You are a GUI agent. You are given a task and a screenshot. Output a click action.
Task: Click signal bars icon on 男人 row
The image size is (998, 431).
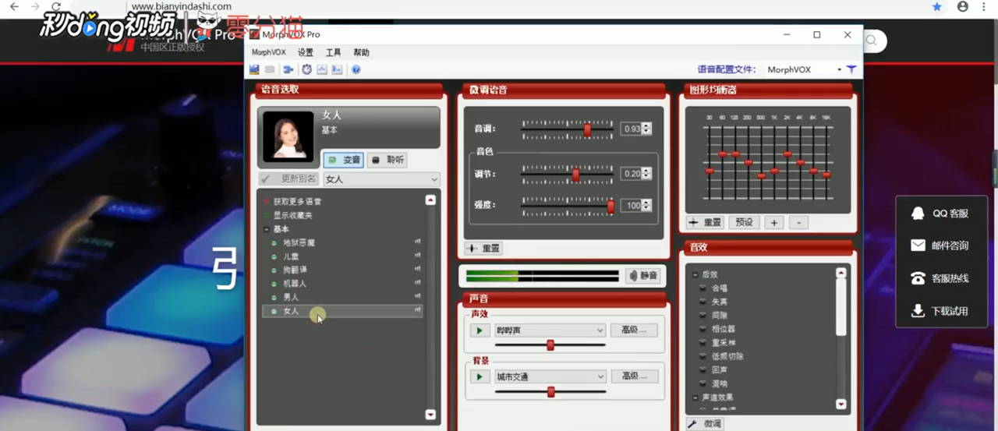[x=418, y=296]
